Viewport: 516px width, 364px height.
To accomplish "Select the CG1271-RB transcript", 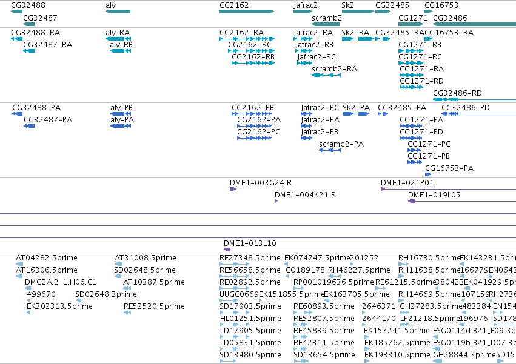I will tap(410, 51).
